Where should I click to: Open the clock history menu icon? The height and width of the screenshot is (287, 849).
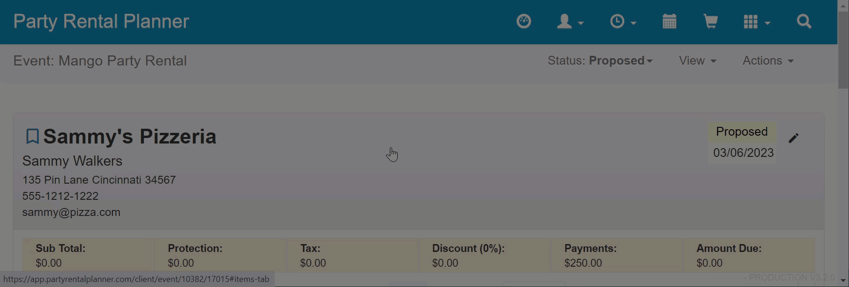coord(622,22)
